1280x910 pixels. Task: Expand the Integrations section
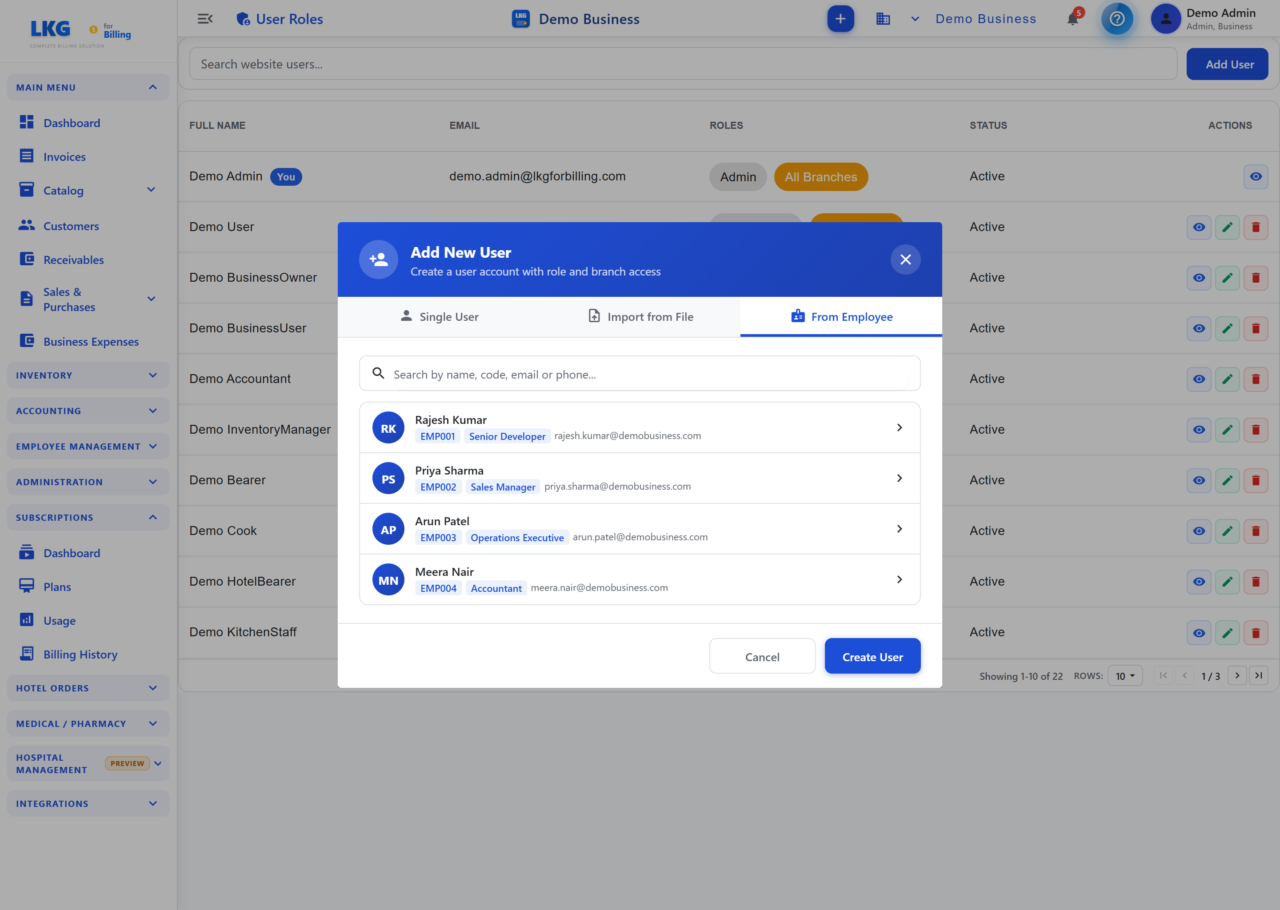click(x=88, y=803)
